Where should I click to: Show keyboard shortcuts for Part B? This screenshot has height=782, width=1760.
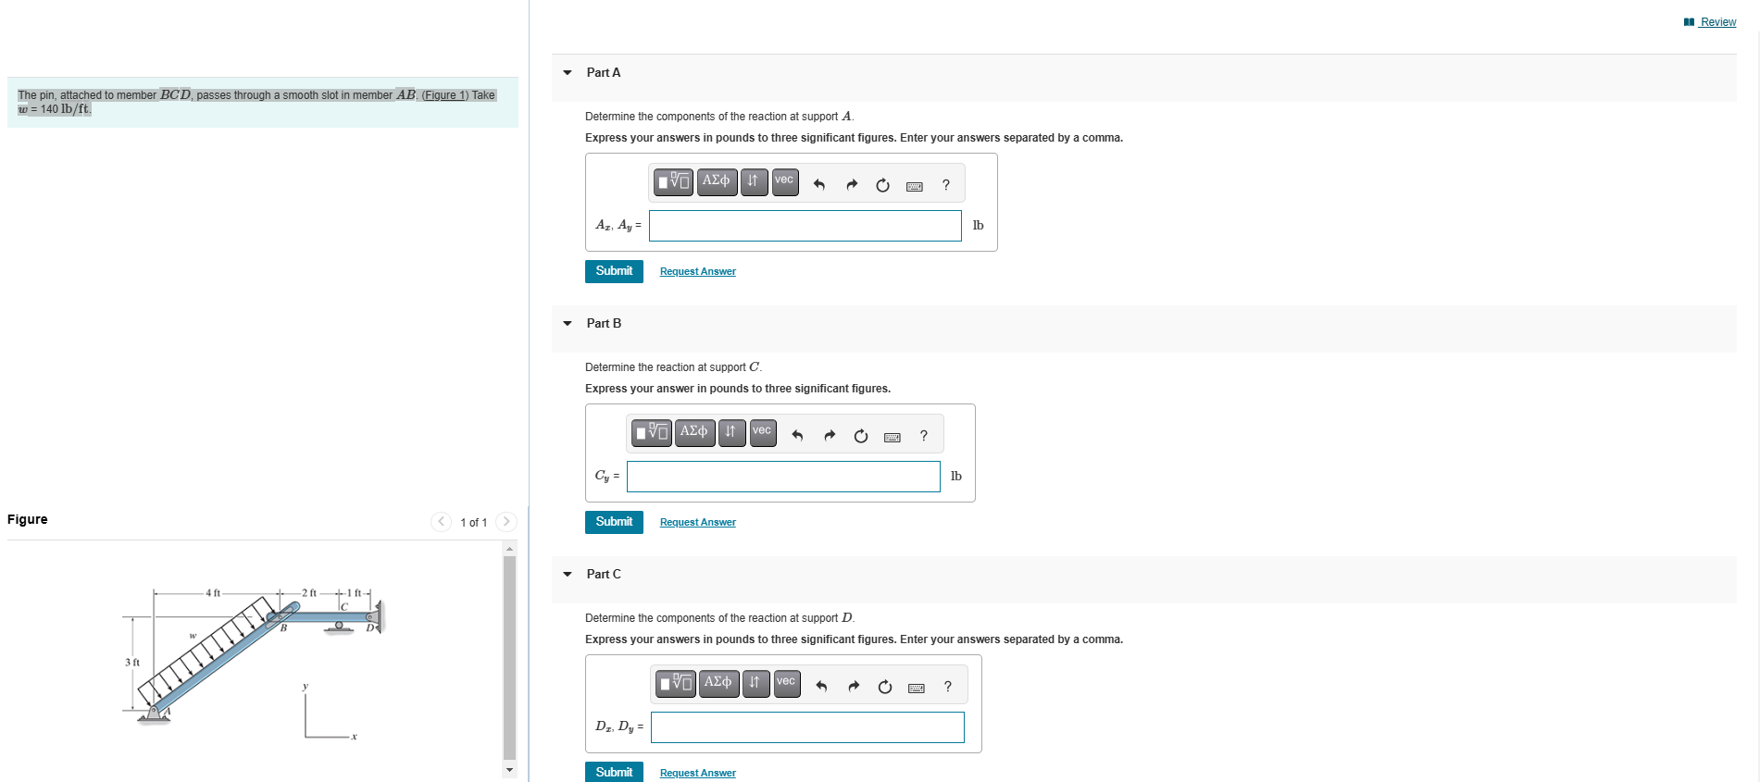point(892,437)
